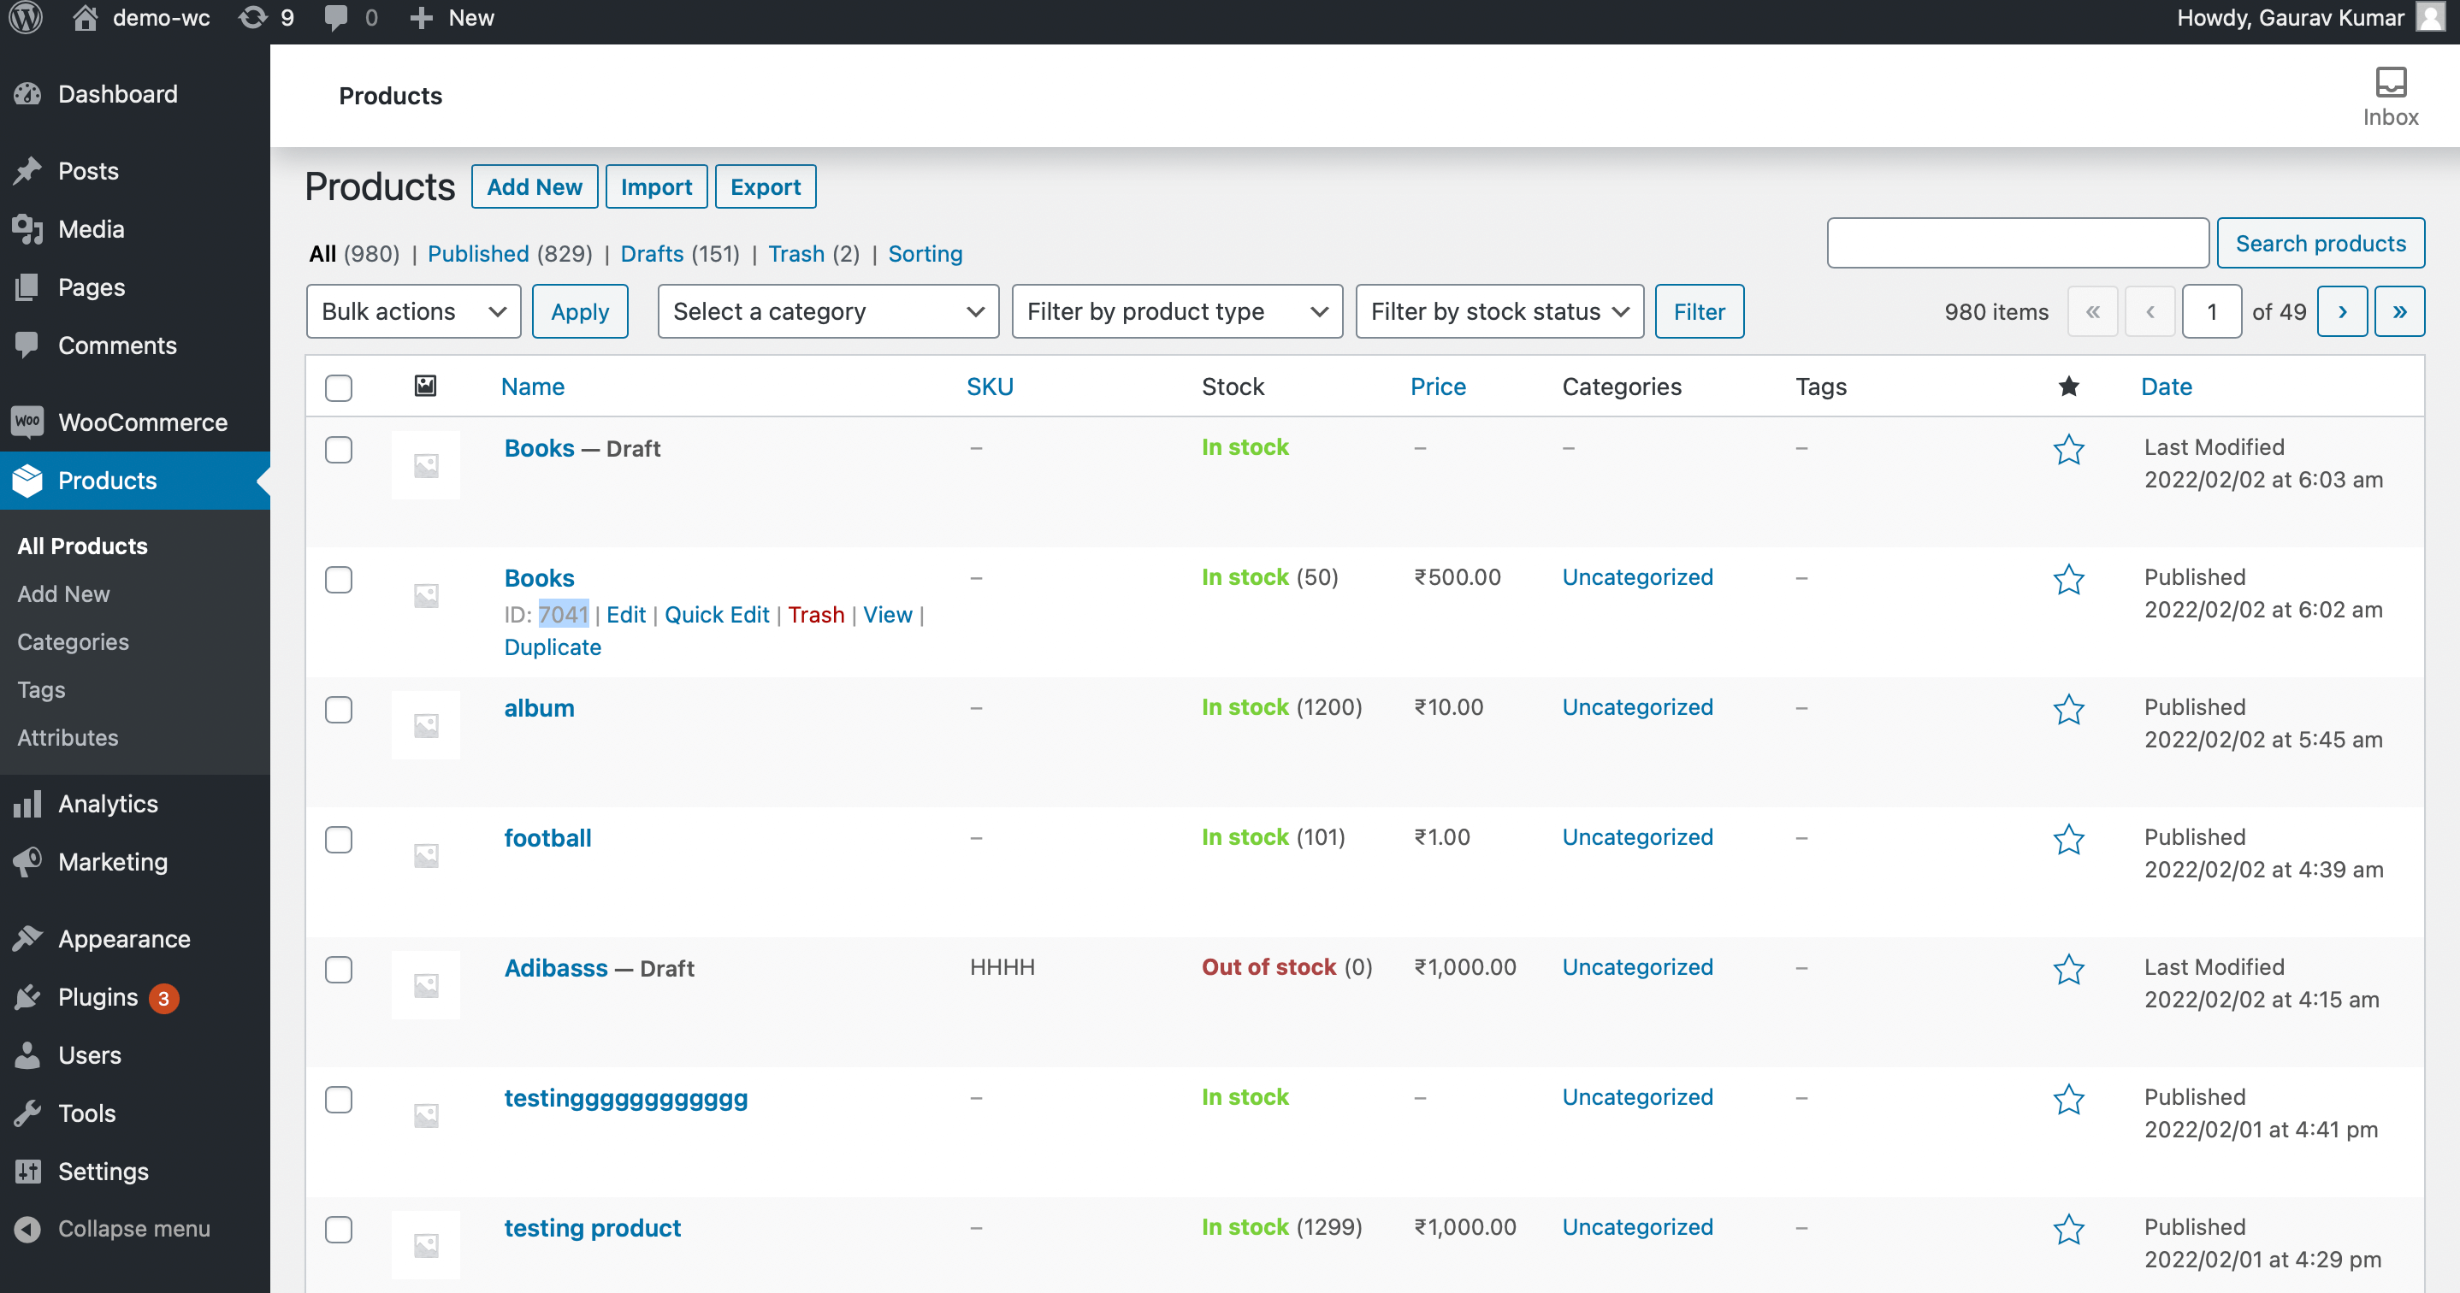Click the image column header icon
This screenshot has height=1293, width=2460.
tap(425, 386)
